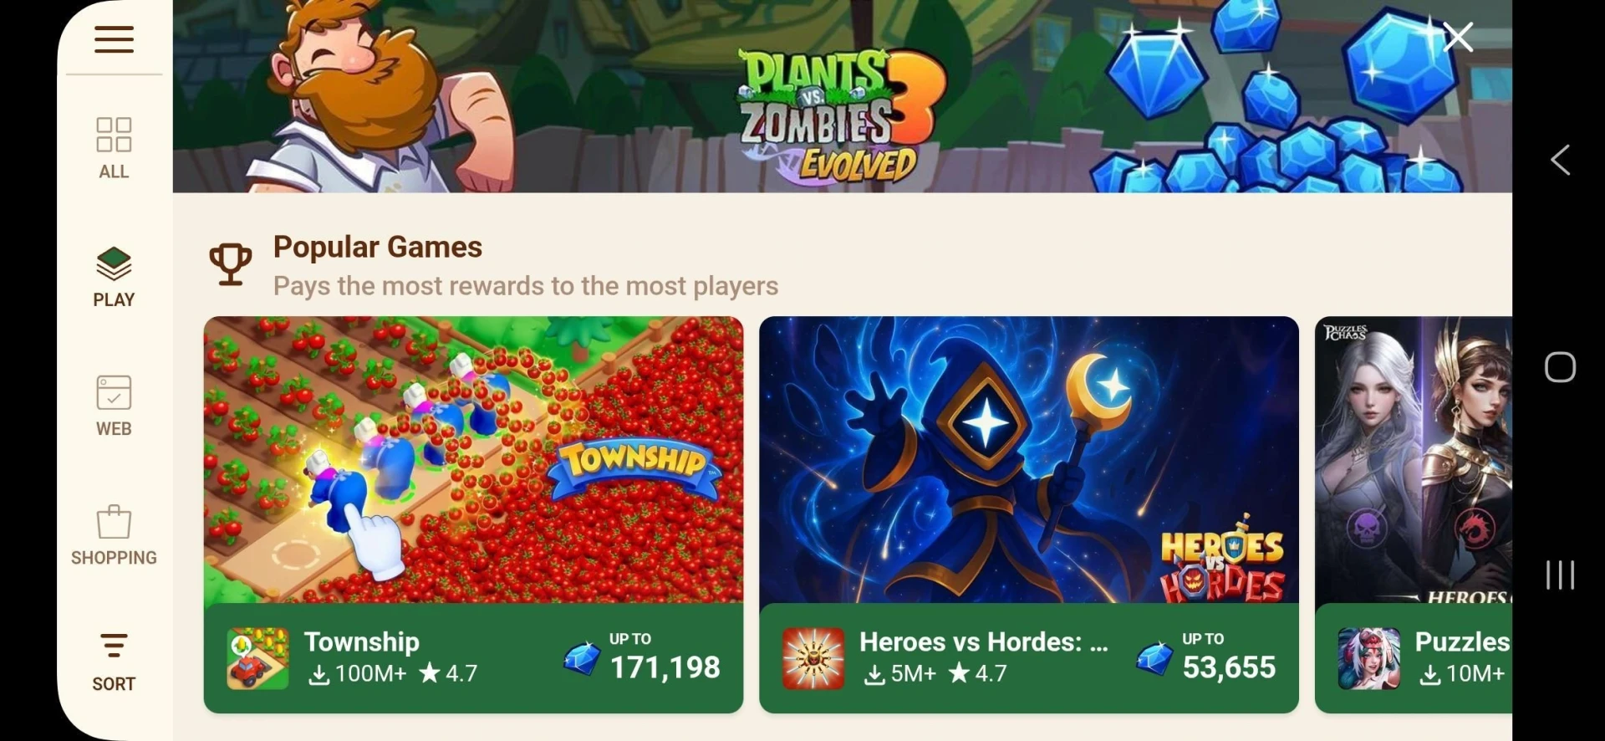Image resolution: width=1605 pixels, height=741 pixels.
Task: Tap the Android home navigation button
Action: point(1560,367)
